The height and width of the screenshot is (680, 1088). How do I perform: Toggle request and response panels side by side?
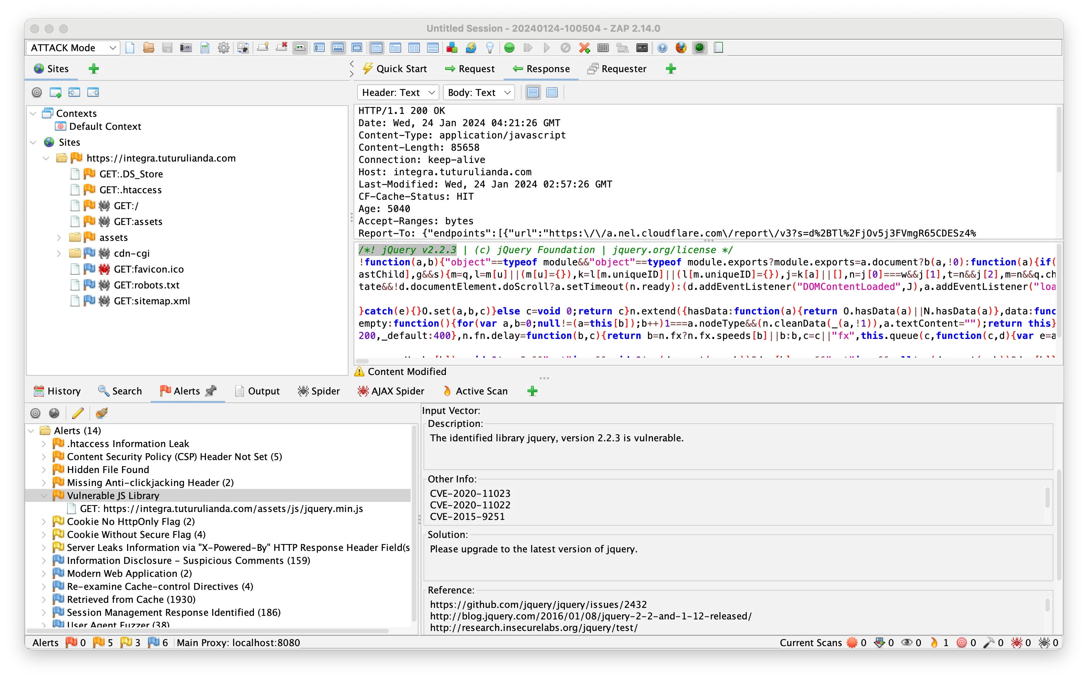pyautogui.click(x=414, y=48)
